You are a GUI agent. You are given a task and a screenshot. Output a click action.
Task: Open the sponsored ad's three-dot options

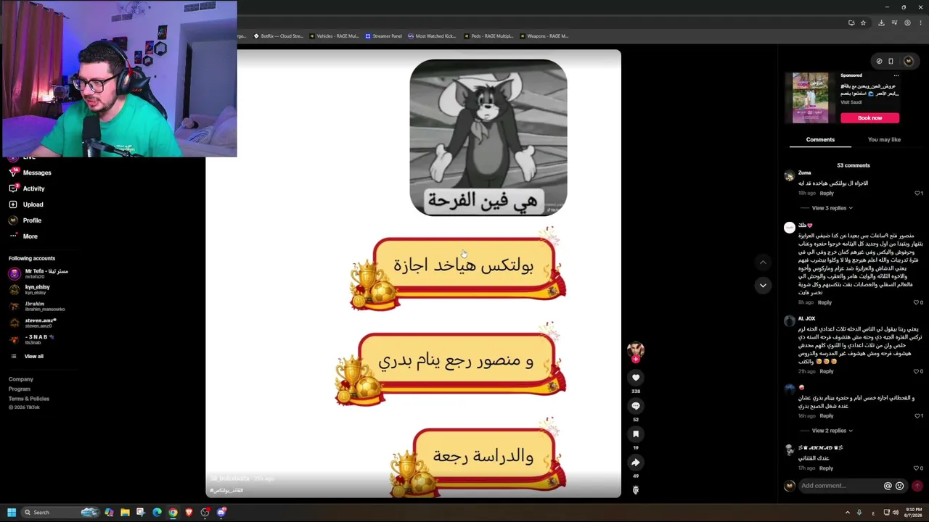click(x=896, y=75)
